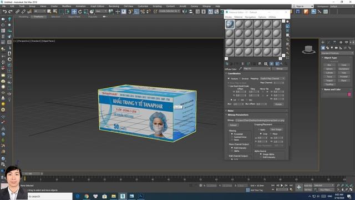Viewport: 355px width, 200px height.
Task: Open the Create tab plus icon in command panel
Action: pos(323,42)
